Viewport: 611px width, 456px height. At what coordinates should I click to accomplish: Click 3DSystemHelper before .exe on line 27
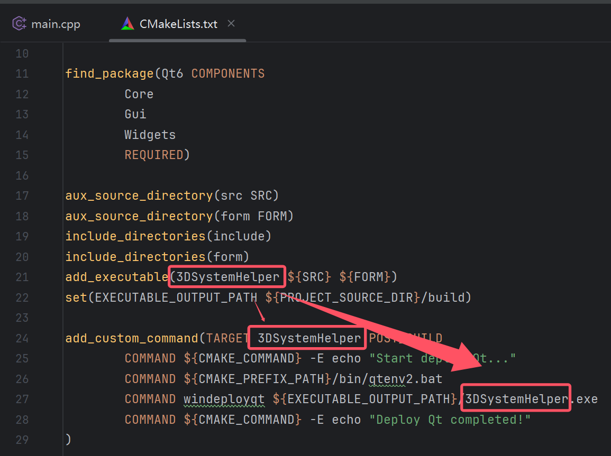517,399
